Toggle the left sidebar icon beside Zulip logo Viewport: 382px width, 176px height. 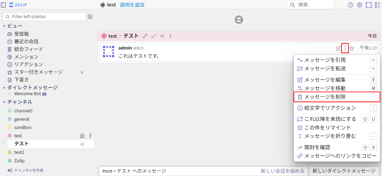4,5
